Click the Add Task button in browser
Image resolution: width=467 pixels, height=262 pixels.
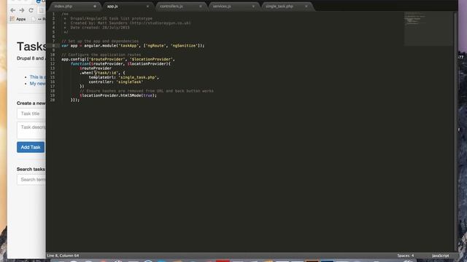point(31,147)
